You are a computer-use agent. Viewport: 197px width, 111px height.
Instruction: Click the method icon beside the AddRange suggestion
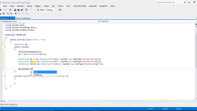click(x=31, y=75)
